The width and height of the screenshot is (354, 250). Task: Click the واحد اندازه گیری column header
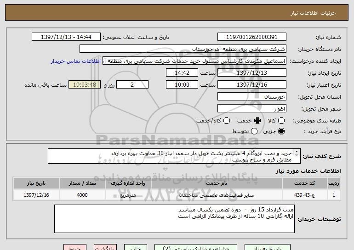coord(128,183)
